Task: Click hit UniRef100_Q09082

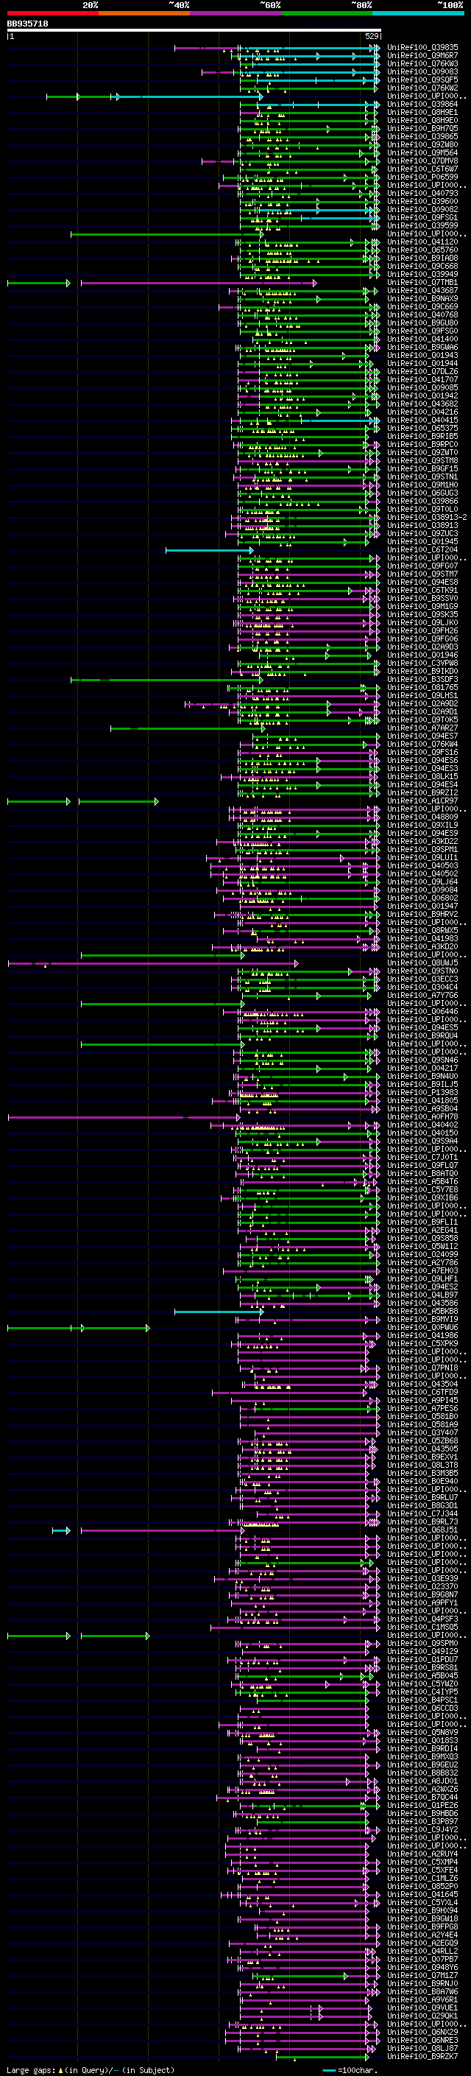Action: (x=422, y=210)
